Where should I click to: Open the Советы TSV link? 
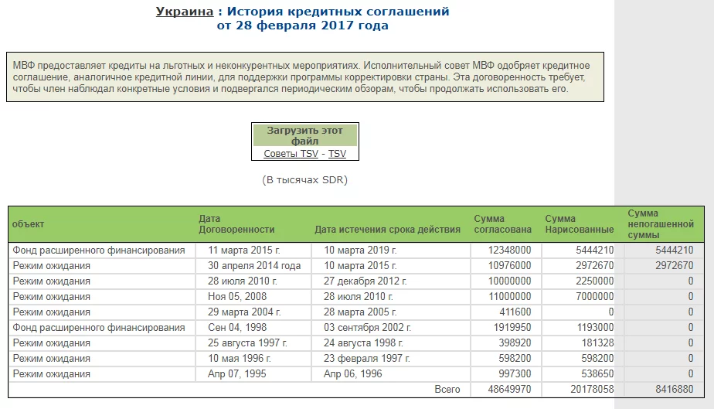pos(291,154)
